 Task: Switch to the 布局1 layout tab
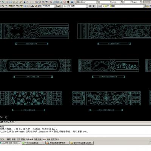6,122
